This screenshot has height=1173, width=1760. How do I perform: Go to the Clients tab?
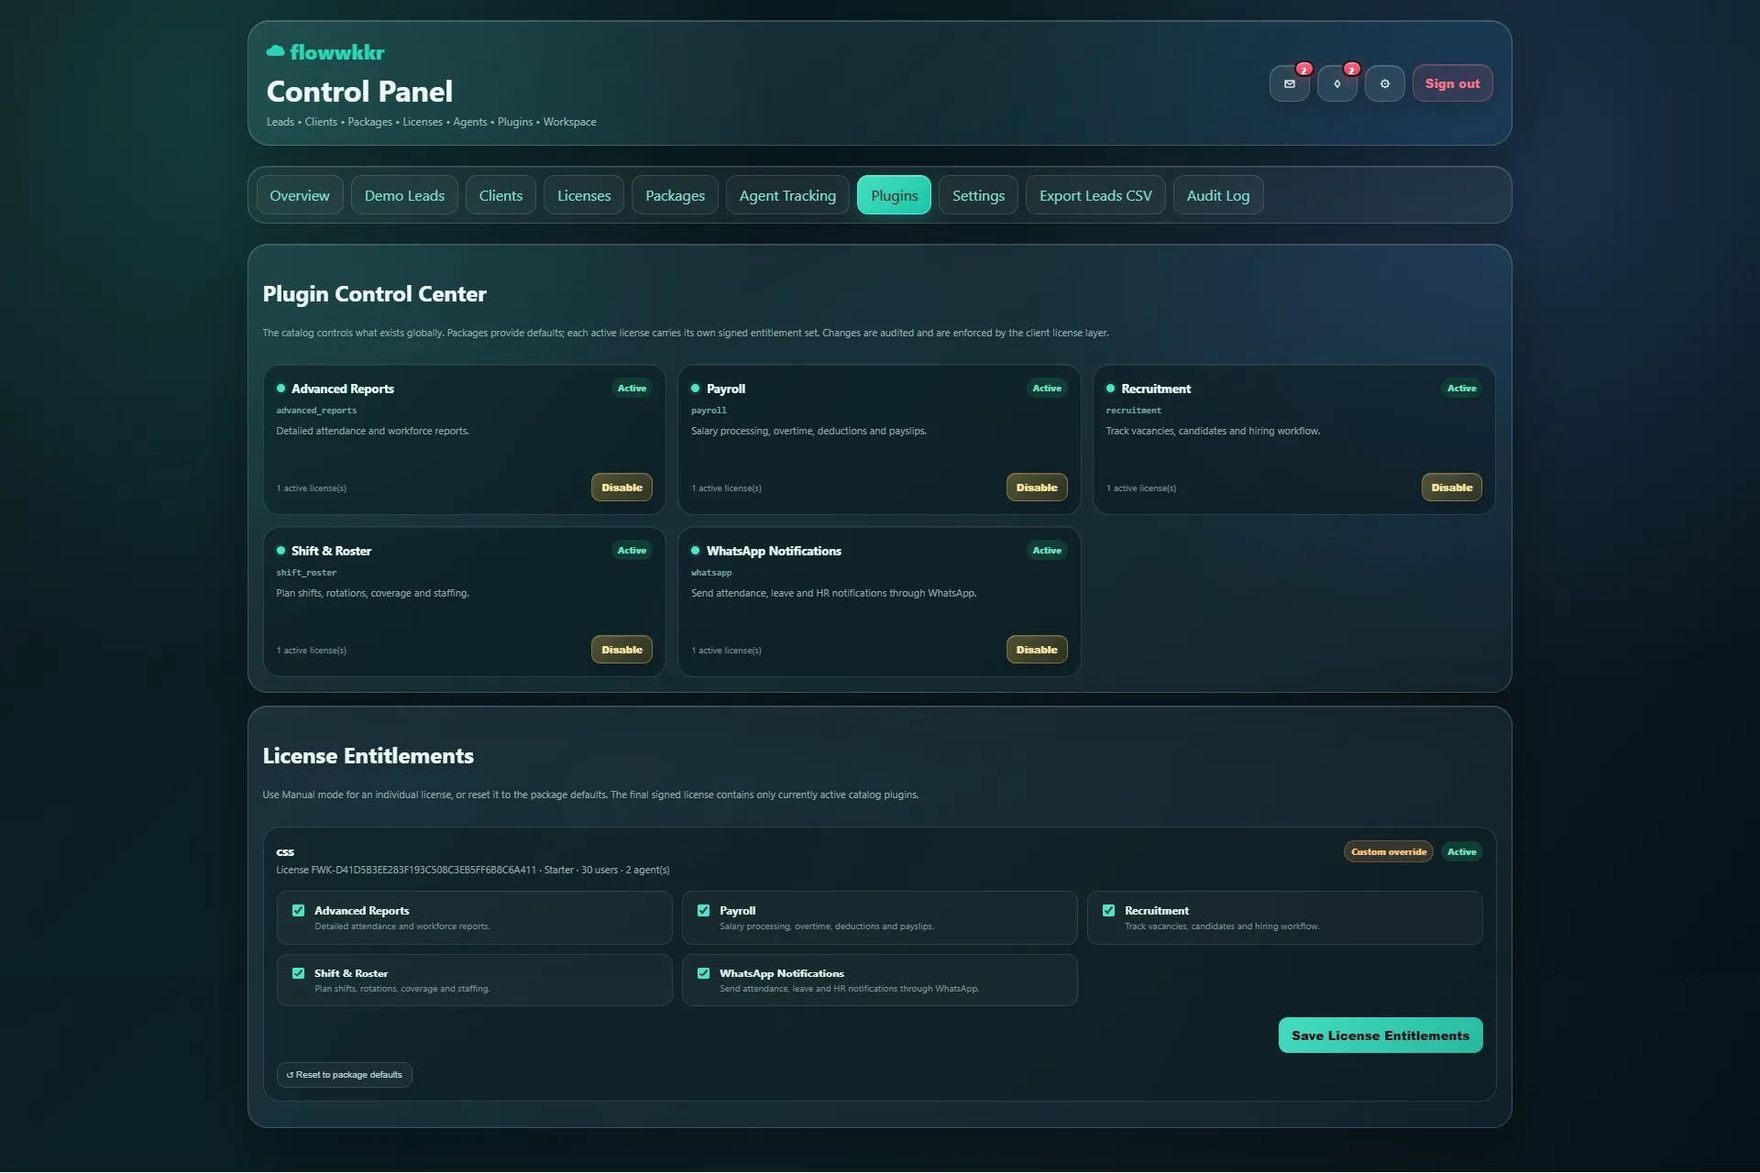coord(500,195)
